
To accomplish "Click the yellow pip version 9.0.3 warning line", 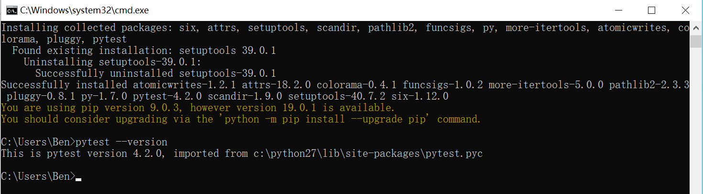I will coord(198,108).
